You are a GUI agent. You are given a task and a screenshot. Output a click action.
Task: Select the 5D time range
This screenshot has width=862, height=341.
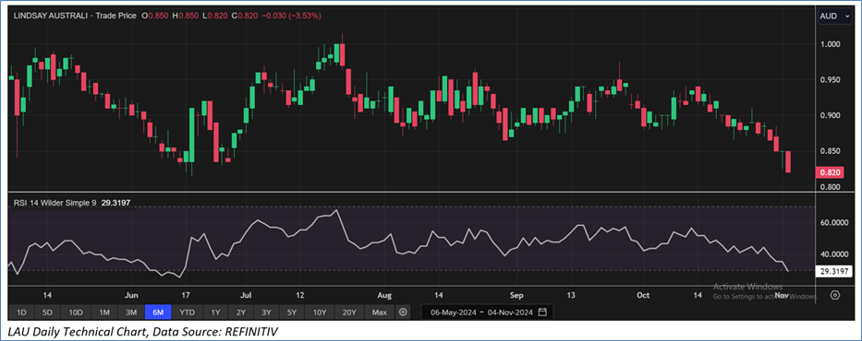click(x=48, y=312)
